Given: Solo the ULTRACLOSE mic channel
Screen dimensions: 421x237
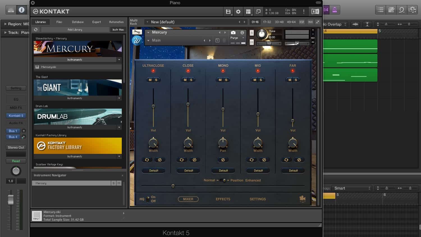Looking at the screenshot, I should point(156,80).
